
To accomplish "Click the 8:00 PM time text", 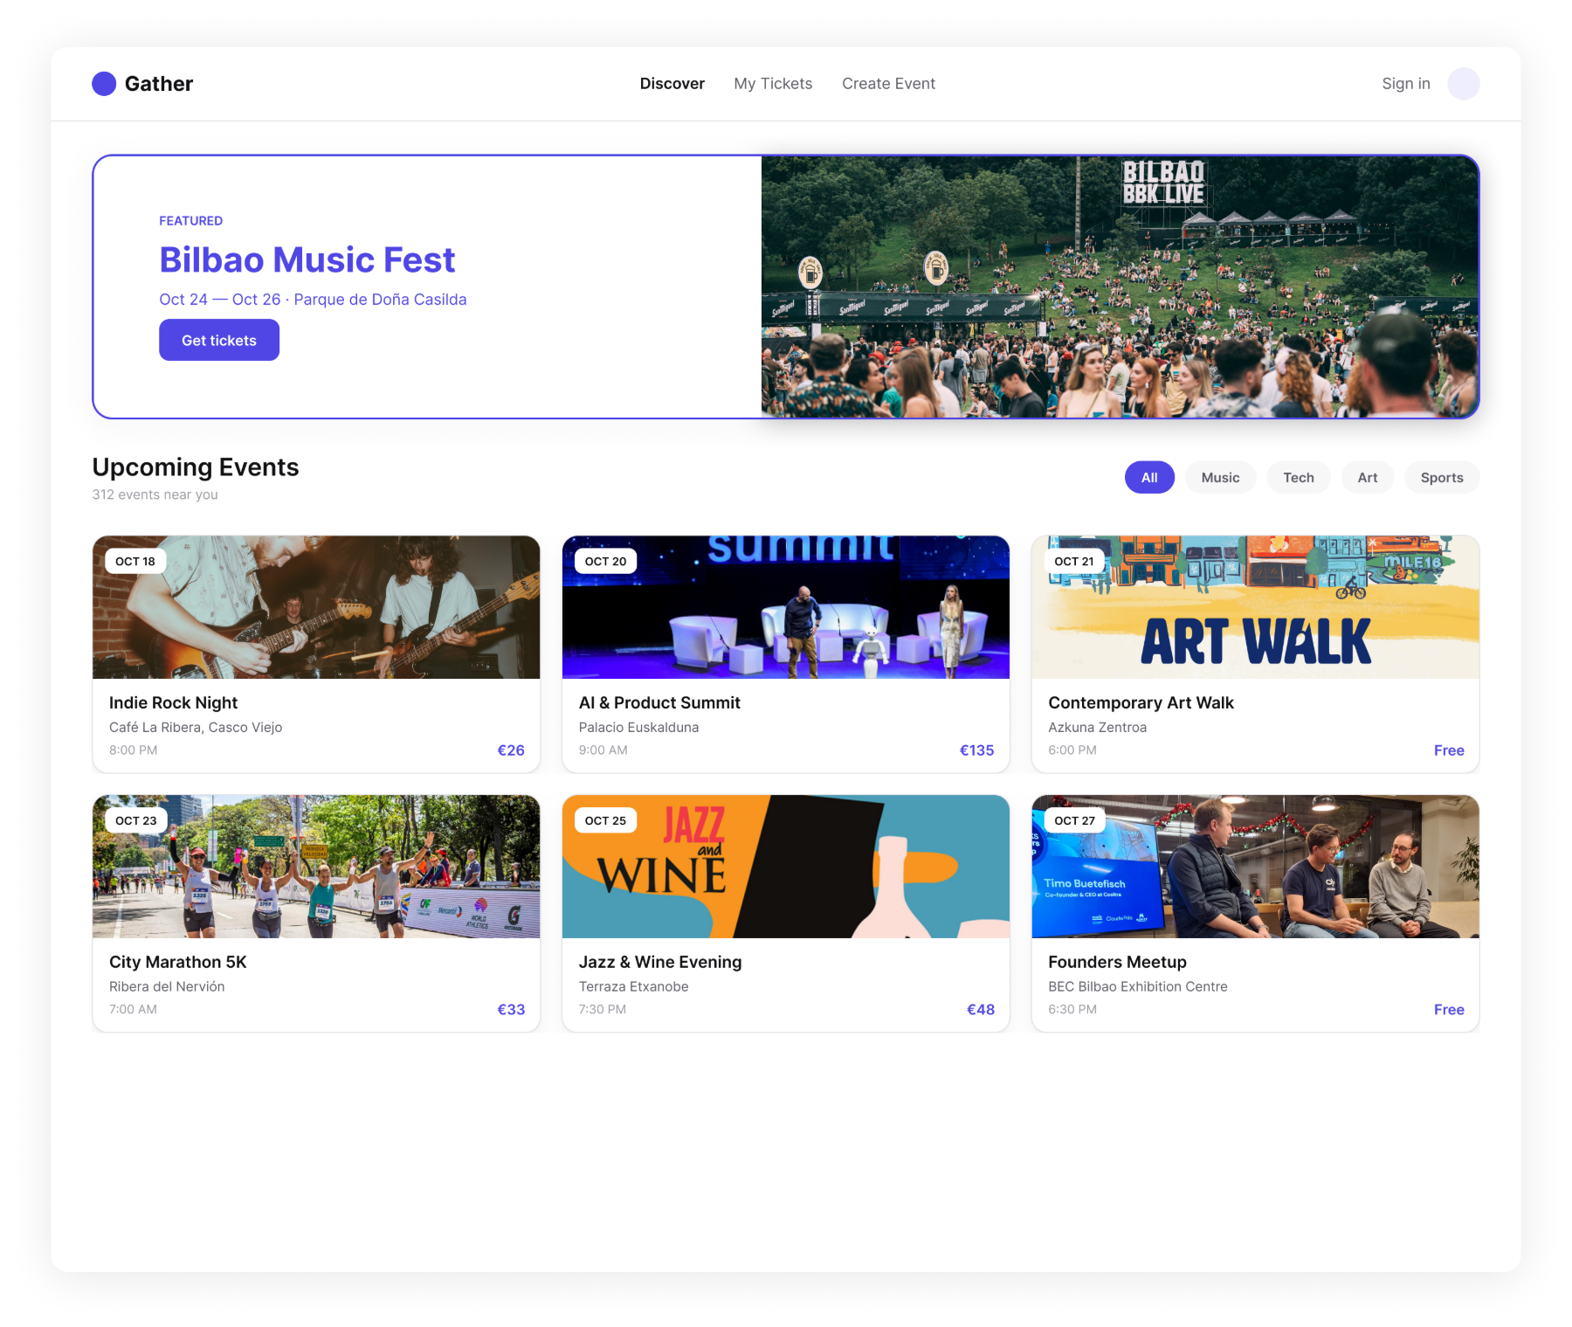I will coord(134,750).
